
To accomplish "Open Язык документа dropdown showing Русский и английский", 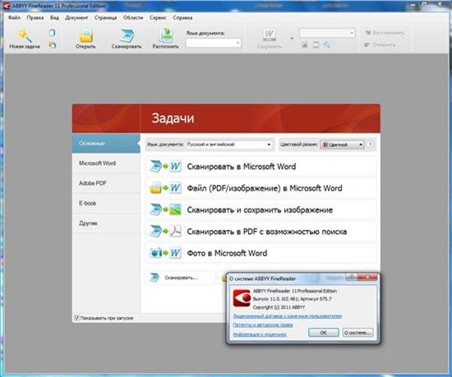I will 229,145.
